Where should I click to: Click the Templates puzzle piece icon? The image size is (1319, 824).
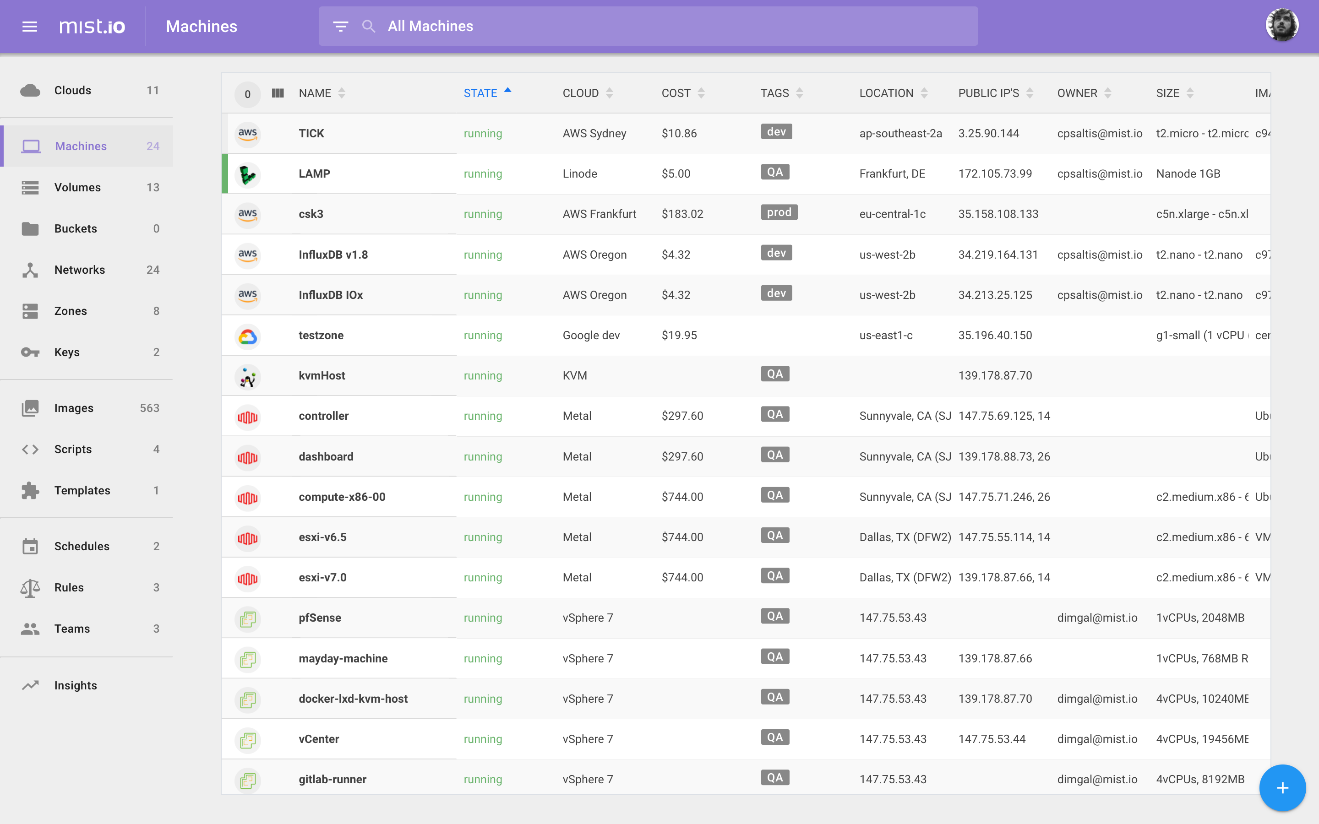point(30,490)
